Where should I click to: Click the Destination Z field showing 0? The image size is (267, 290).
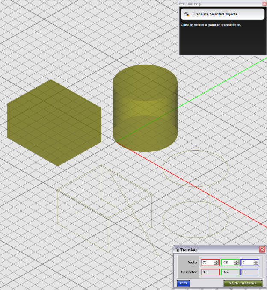(x=249, y=272)
